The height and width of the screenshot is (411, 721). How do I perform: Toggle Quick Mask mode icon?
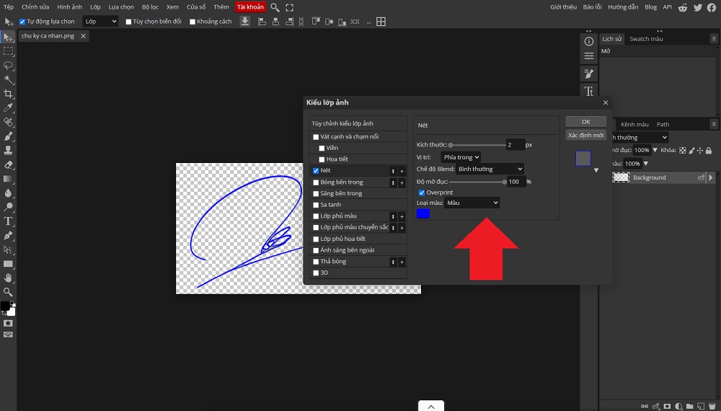pyautogui.click(x=8, y=323)
